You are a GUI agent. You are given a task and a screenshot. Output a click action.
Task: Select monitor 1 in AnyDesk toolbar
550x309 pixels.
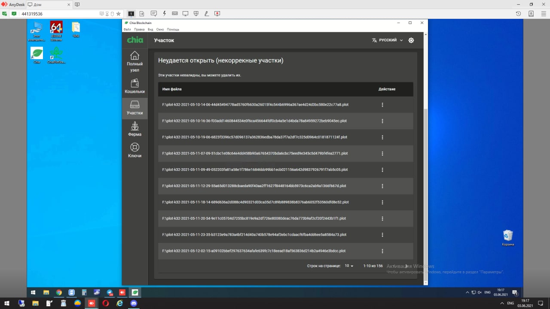(131, 14)
